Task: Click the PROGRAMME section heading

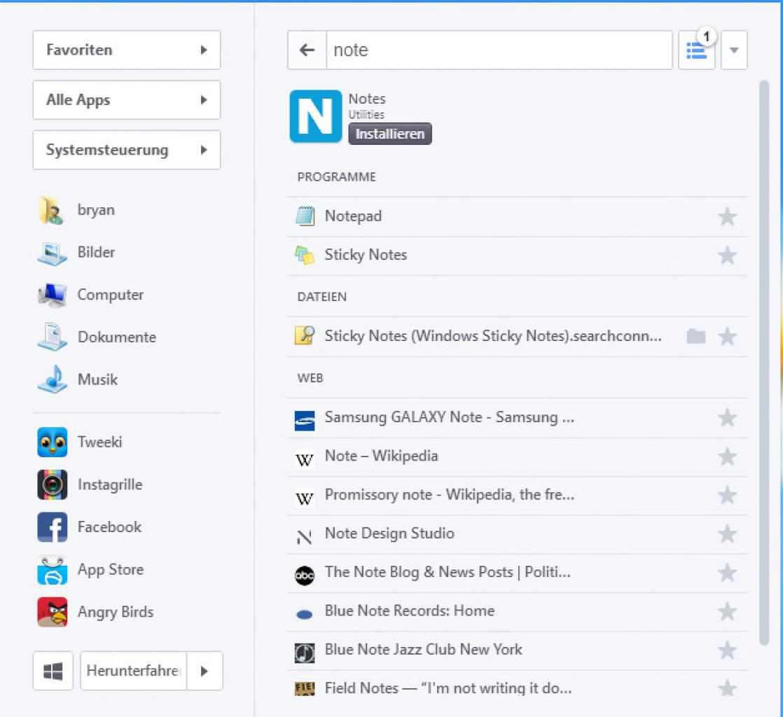Action: pos(337,177)
